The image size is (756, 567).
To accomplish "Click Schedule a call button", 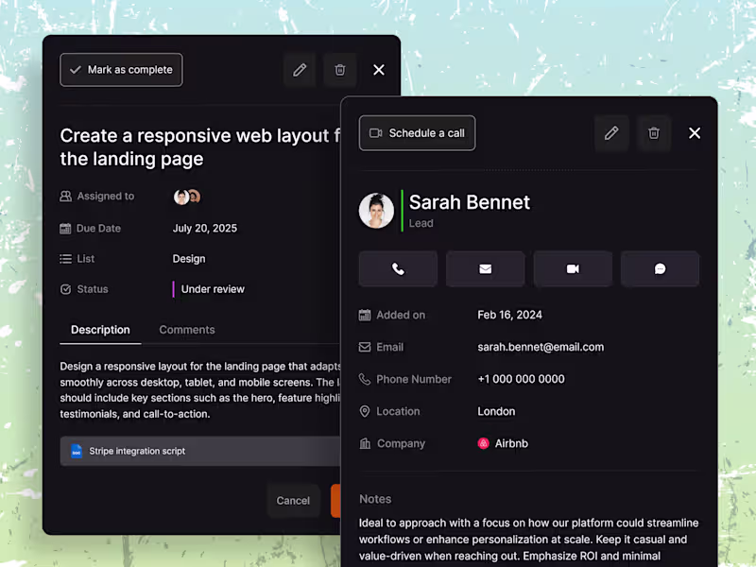I will [417, 133].
